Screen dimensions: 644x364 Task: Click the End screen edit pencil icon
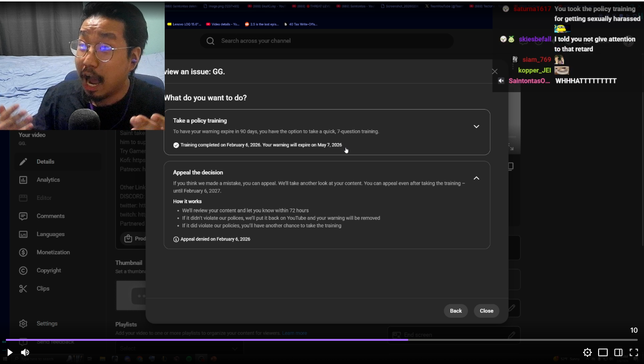(x=511, y=335)
